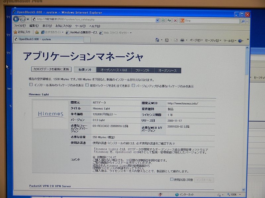Click the Hinemos logo image
The image size is (265, 198).
pyautogui.click(x=50, y=115)
